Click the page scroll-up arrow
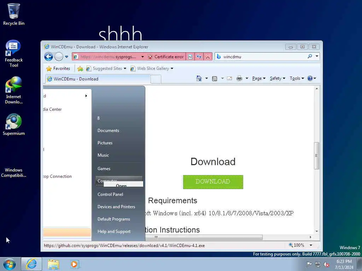362x271 pixels. pyautogui.click(x=317, y=89)
